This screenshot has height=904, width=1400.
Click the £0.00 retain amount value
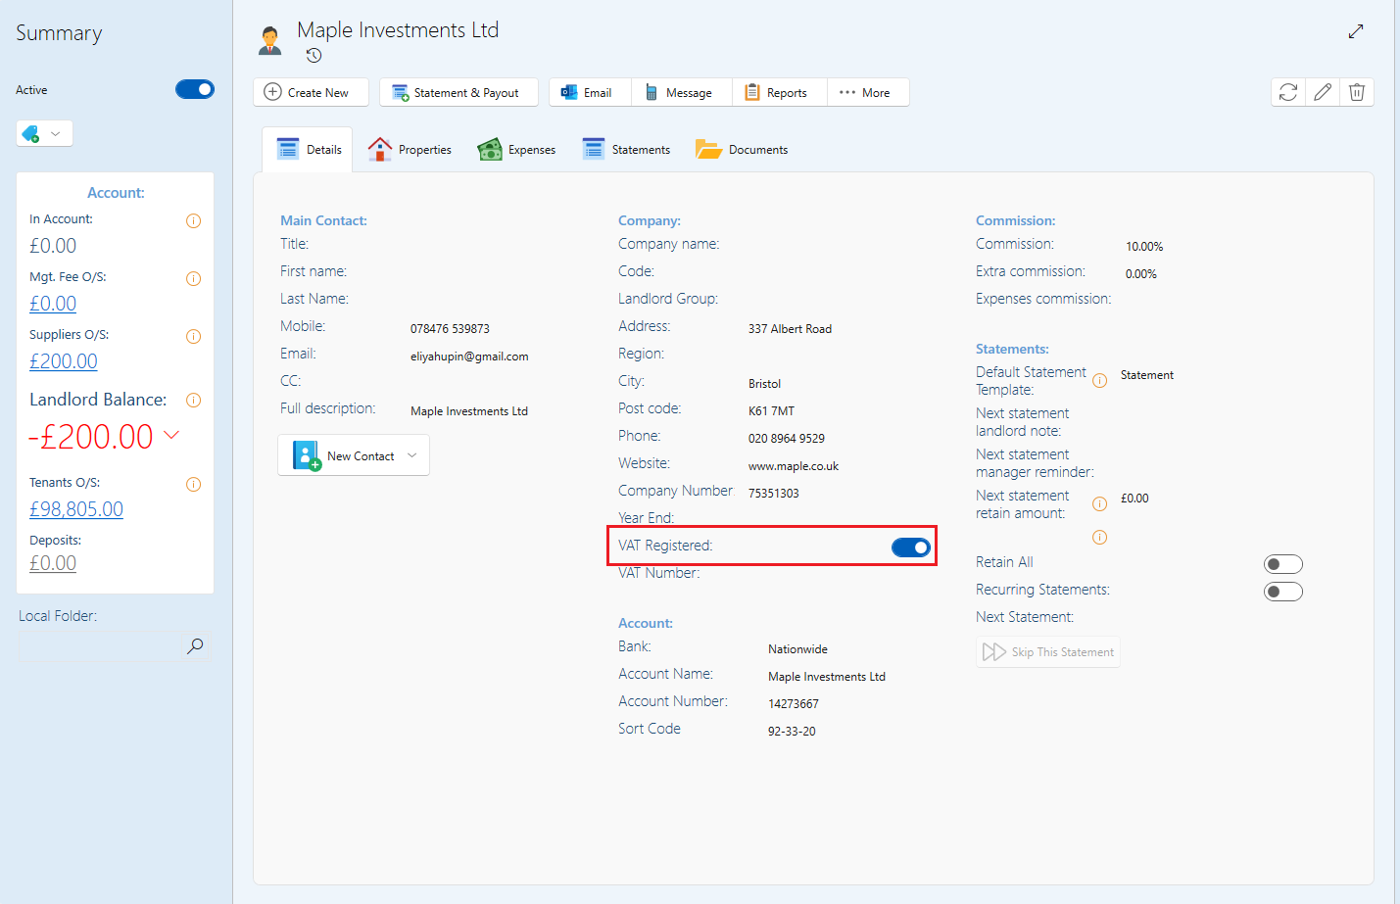point(1134,499)
